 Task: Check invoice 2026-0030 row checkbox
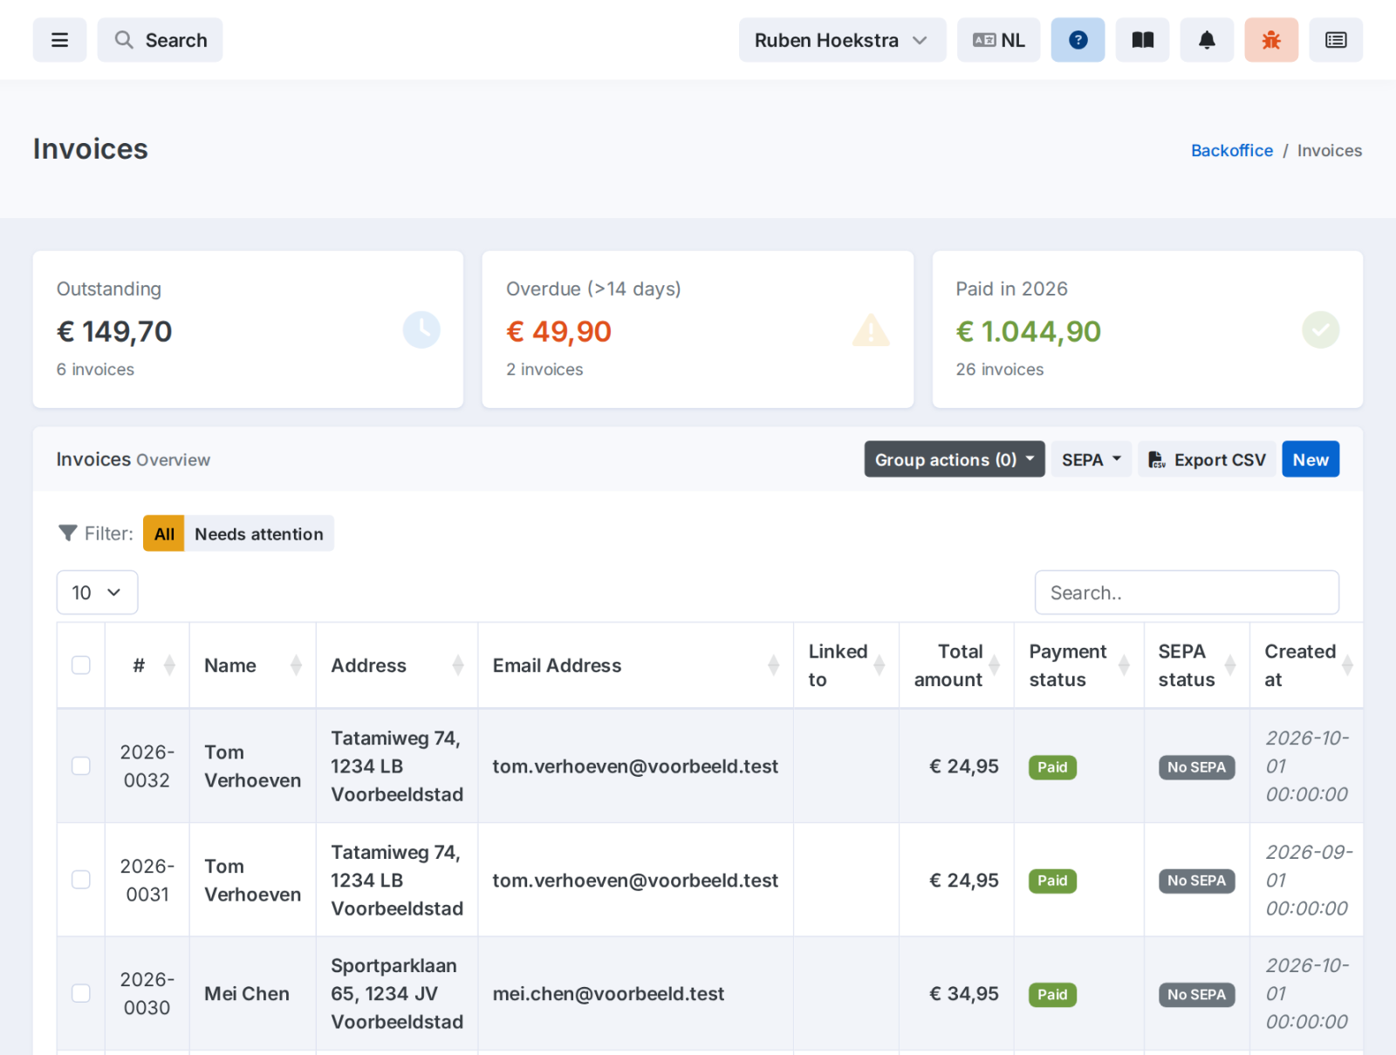[x=81, y=993]
